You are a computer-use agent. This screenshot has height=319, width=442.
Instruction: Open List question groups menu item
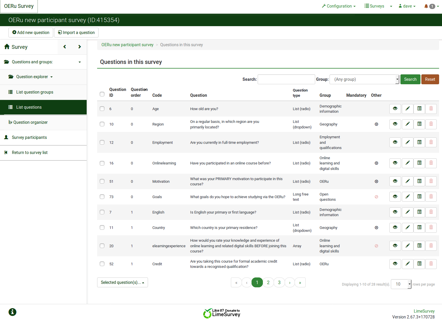(x=43, y=92)
